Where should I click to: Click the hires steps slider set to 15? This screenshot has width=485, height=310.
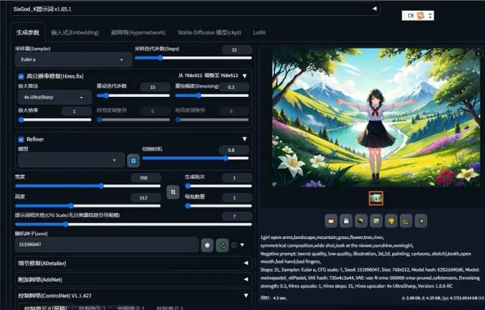[x=133, y=96]
